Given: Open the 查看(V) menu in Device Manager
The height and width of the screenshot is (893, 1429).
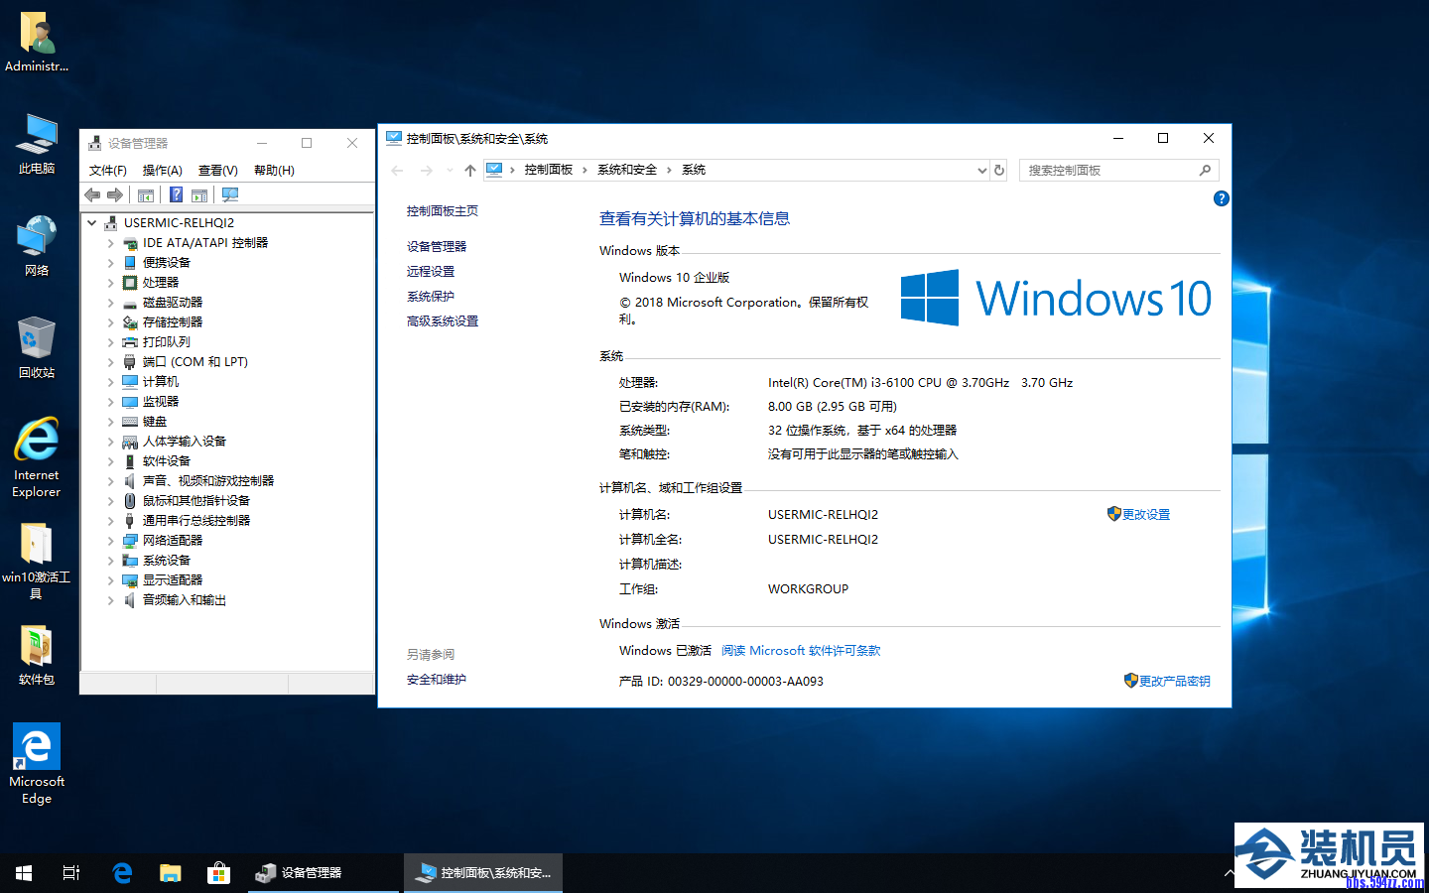Looking at the screenshot, I should point(217,171).
